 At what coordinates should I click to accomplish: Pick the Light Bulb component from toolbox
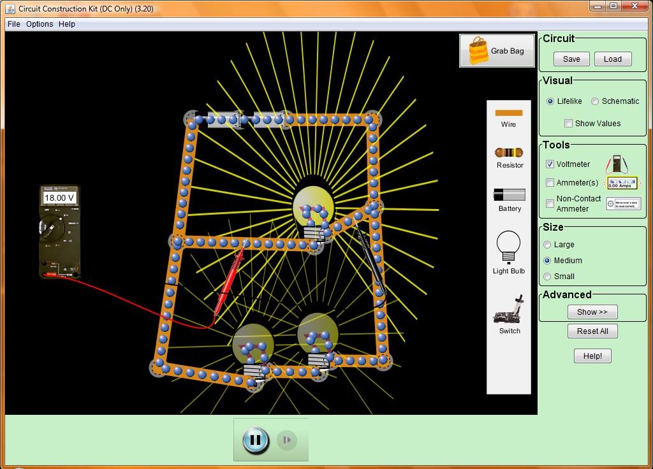coord(508,247)
